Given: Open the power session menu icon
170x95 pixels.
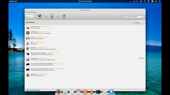Looking at the screenshot, I should [x=160, y=1].
